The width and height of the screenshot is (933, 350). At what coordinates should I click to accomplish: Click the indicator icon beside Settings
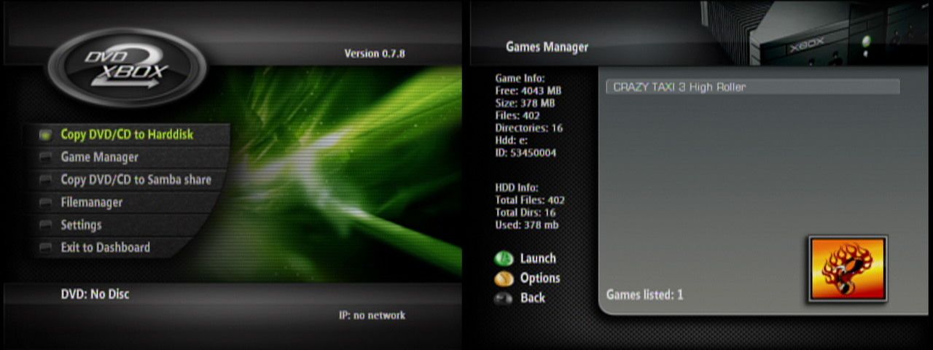coord(46,225)
